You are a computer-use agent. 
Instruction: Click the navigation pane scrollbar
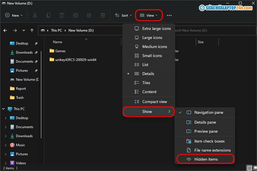41,95
